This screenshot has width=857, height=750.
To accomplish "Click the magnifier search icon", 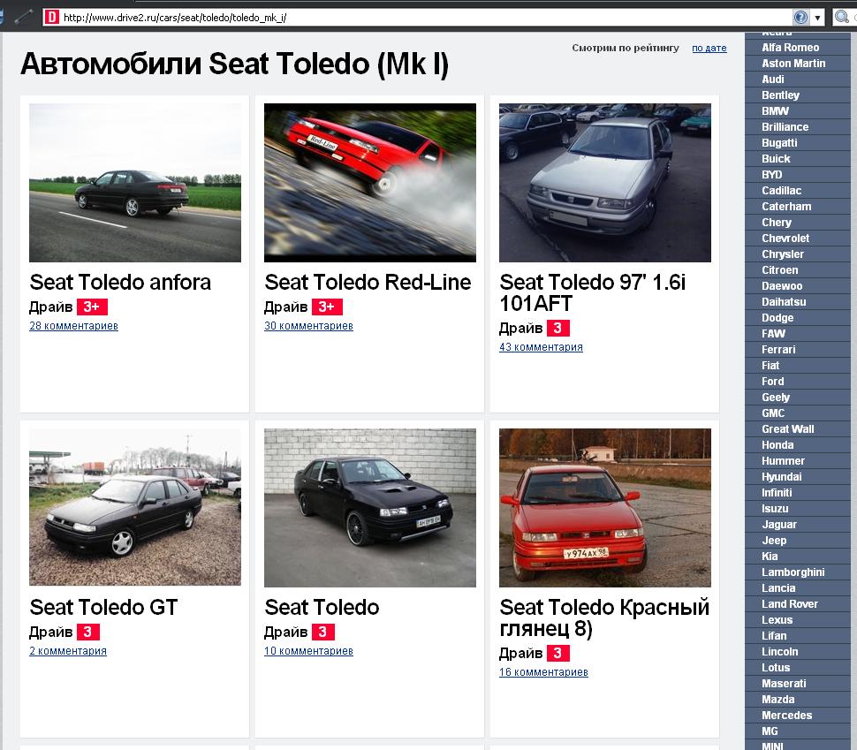I will [842, 18].
